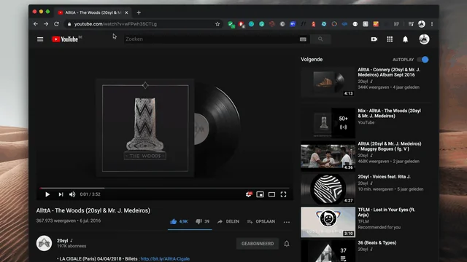Click the GEABONNEERD subscription button

258,244
